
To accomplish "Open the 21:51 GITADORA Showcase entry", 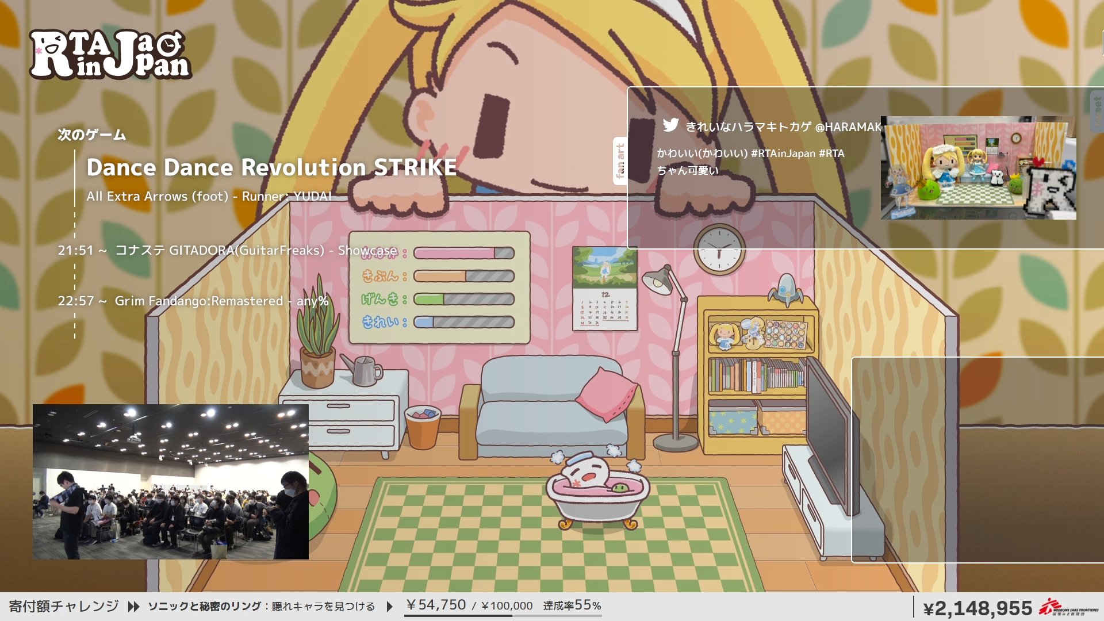I will (227, 250).
